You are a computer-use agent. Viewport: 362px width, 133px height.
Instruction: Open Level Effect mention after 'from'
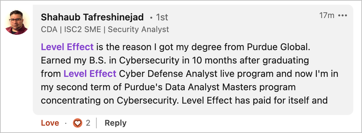click(90, 74)
